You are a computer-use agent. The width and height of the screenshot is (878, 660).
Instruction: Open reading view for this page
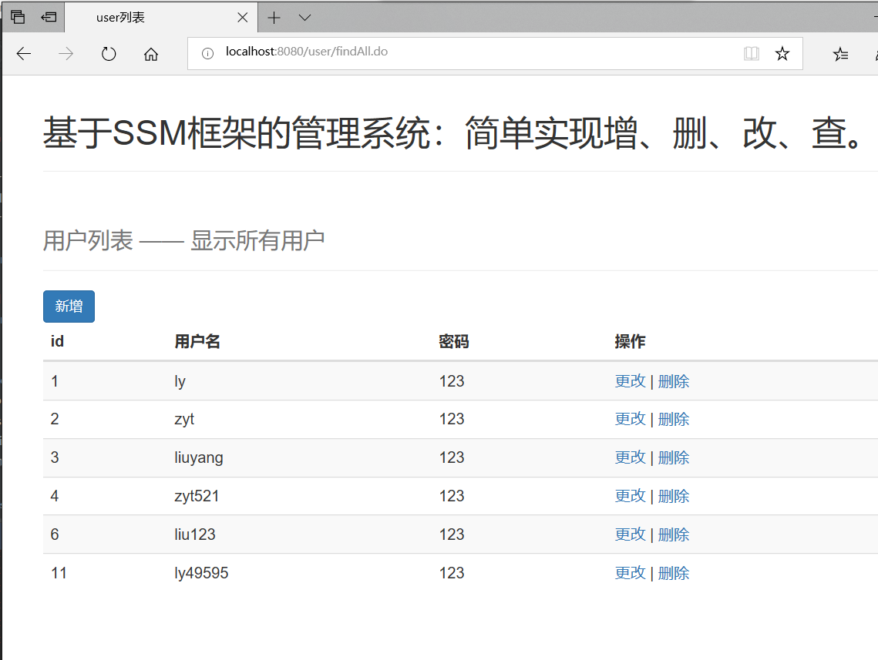[x=752, y=53]
